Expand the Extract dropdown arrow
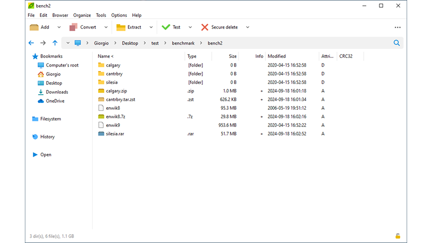Viewport: 432px width, 243px height. 151,27
